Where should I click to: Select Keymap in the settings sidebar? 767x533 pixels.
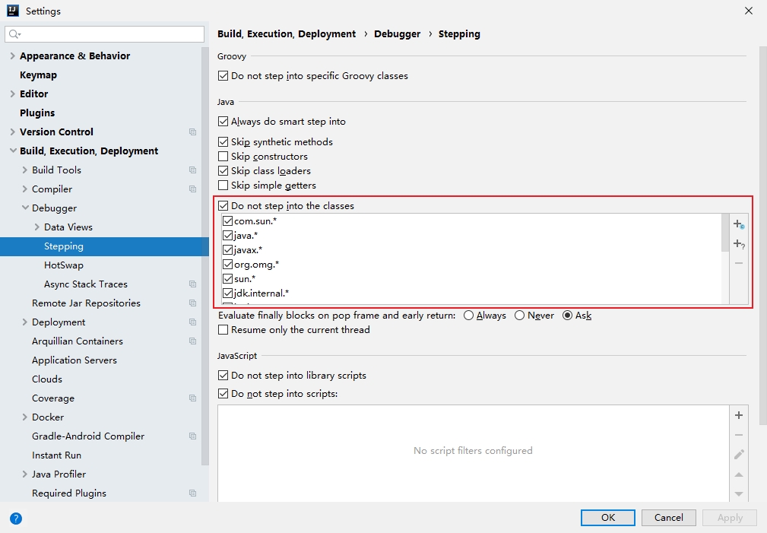pos(38,75)
